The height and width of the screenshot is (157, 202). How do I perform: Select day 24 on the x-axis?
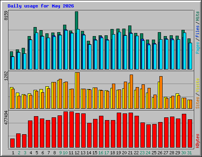click(148, 153)
